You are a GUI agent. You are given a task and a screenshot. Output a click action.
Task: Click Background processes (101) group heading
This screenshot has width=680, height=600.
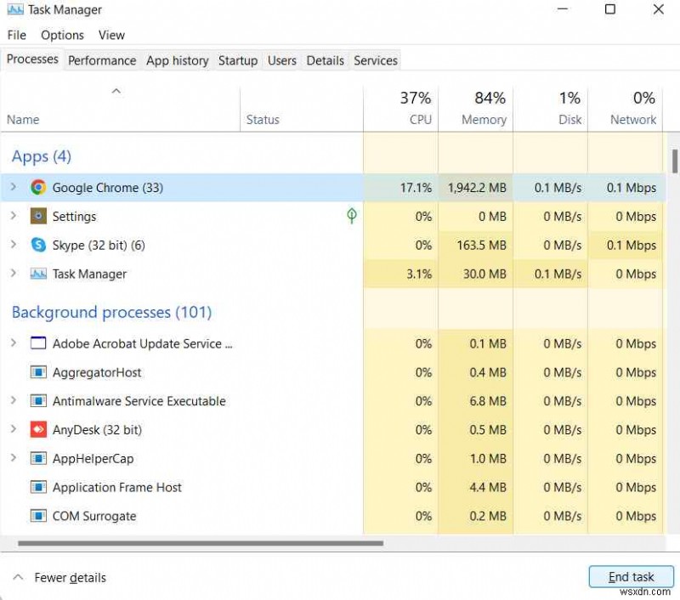tap(111, 312)
